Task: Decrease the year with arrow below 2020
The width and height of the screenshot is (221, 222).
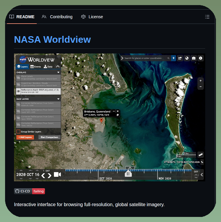Action: [21, 179]
